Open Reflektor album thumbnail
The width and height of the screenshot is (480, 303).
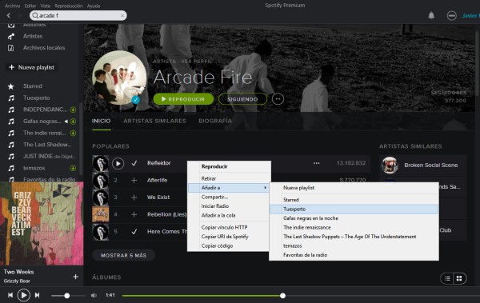pyautogui.click(x=101, y=163)
